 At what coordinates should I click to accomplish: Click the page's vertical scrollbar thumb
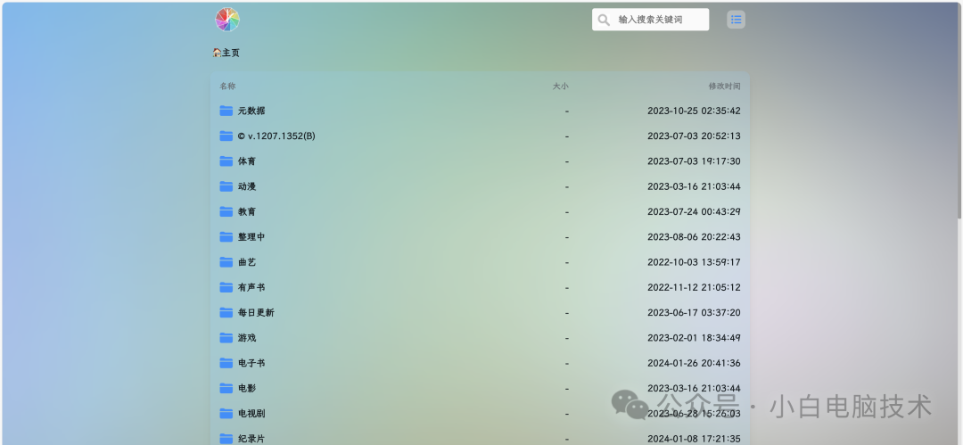(959, 111)
